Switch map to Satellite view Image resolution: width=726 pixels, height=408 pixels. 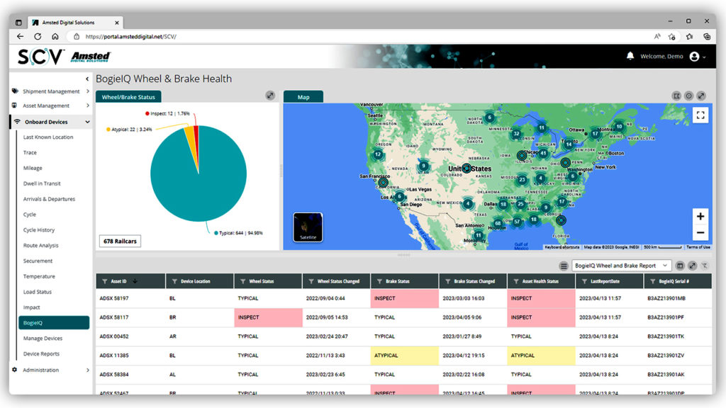click(x=308, y=227)
